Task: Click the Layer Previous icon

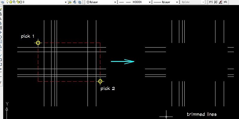Action: click(x=75, y=2)
